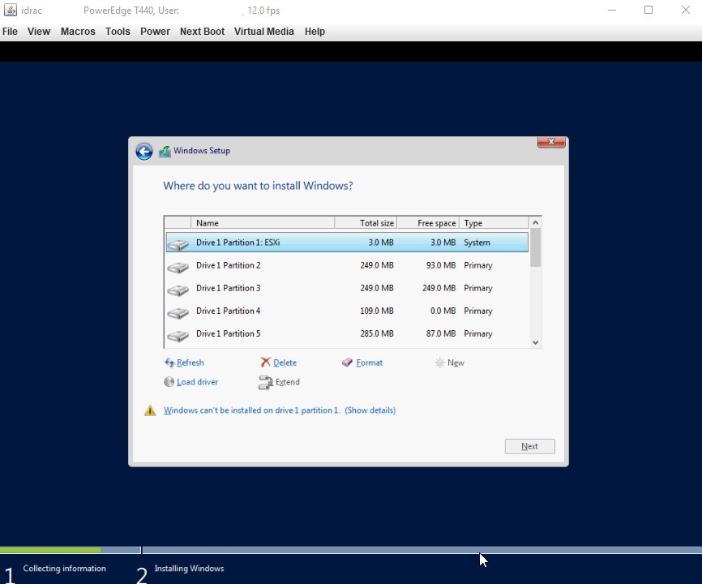Click the red X Delete icon
The width and height of the screenshot is (702, 584).
pyautogui.click(x=265, y=363)
